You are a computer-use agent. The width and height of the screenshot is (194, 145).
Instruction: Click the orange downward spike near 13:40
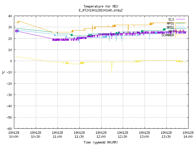pos(176,30)
